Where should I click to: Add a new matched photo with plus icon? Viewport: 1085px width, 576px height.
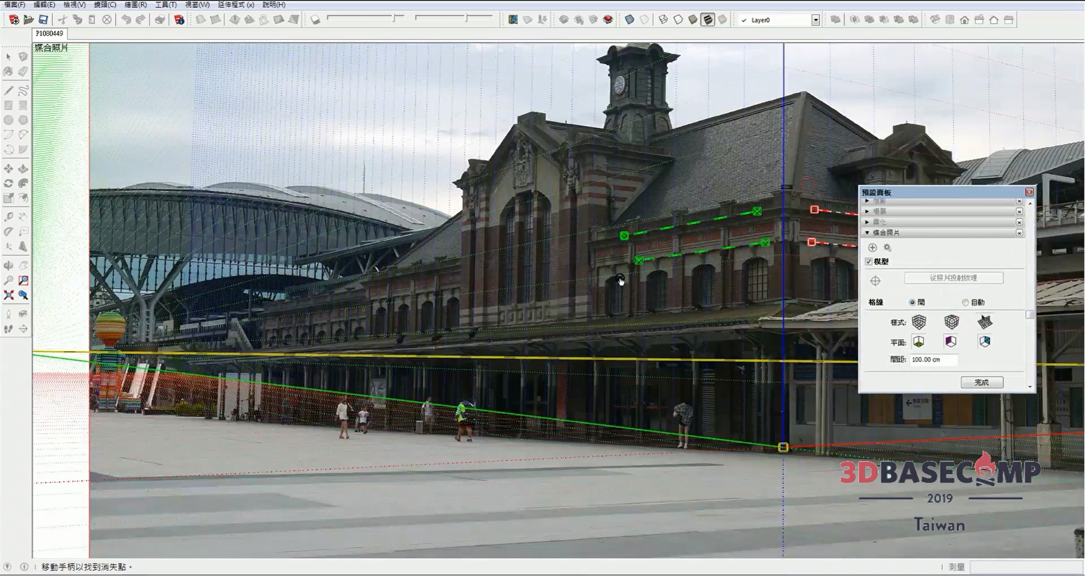[872, 248]
